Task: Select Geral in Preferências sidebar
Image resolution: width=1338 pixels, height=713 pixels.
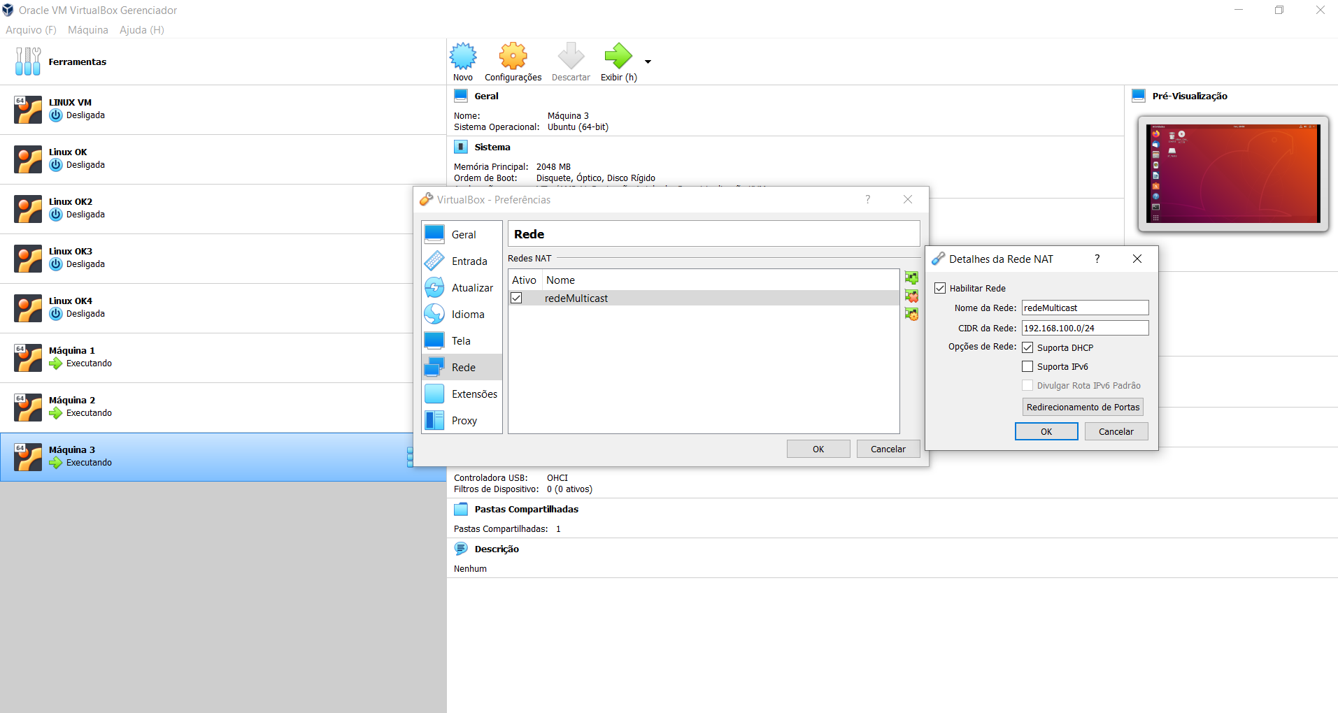Action: pyautogui.click(x=462, y=235)
